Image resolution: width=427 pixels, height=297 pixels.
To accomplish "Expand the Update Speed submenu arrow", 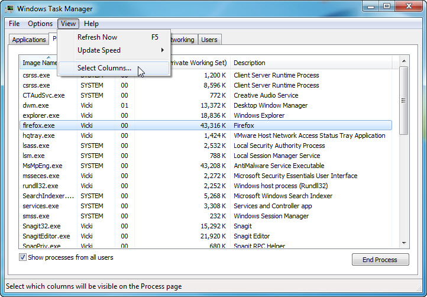I will click(163, 50).
